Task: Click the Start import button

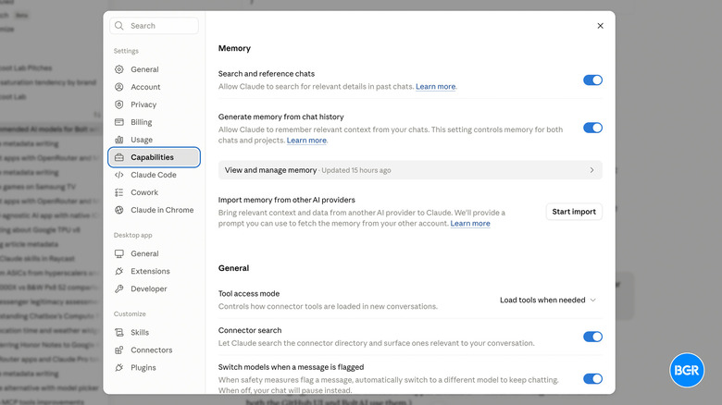Action: click(x=574, y=212)
